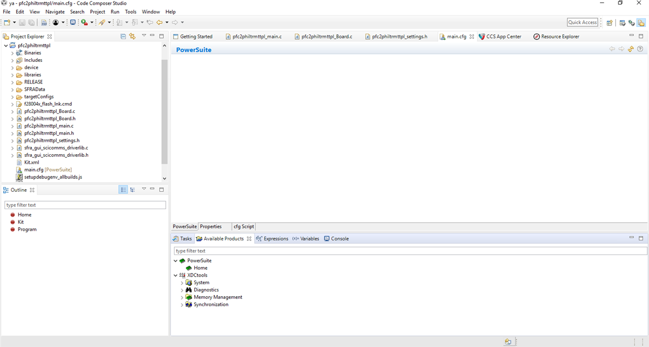Select Home under PowerSuite products
Viewport: 649px width, 347px height.
tap(196, 268)
